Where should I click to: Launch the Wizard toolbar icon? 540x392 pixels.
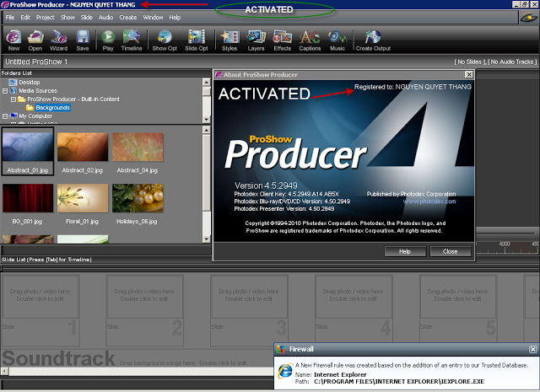tap(59, 40)
